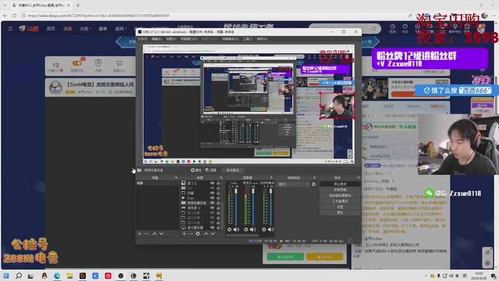The width and height of the screenshot is (499, 281).
Task: Pop out the 控件 dock panel
Action: pyautogui.click(x=358, y=178)
